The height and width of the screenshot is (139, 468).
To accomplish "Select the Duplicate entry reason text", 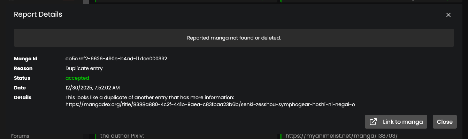I will pos(84,68).
